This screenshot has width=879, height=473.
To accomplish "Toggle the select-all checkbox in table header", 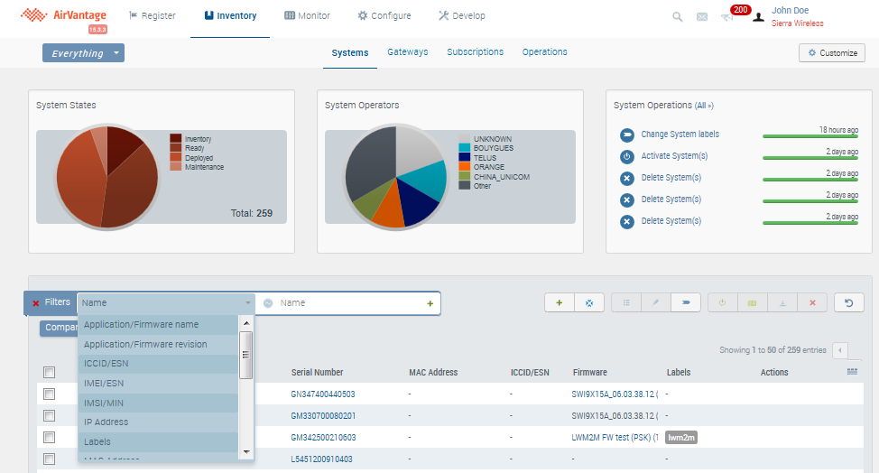I will 50,372.
